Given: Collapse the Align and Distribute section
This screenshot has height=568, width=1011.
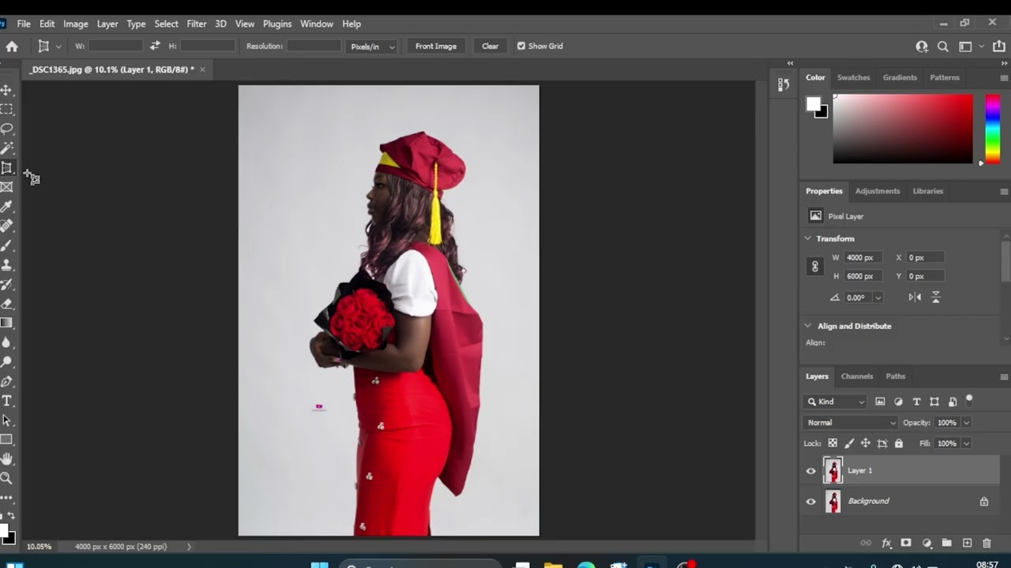Looking at the screenshot, I should [x=808, y=326].
